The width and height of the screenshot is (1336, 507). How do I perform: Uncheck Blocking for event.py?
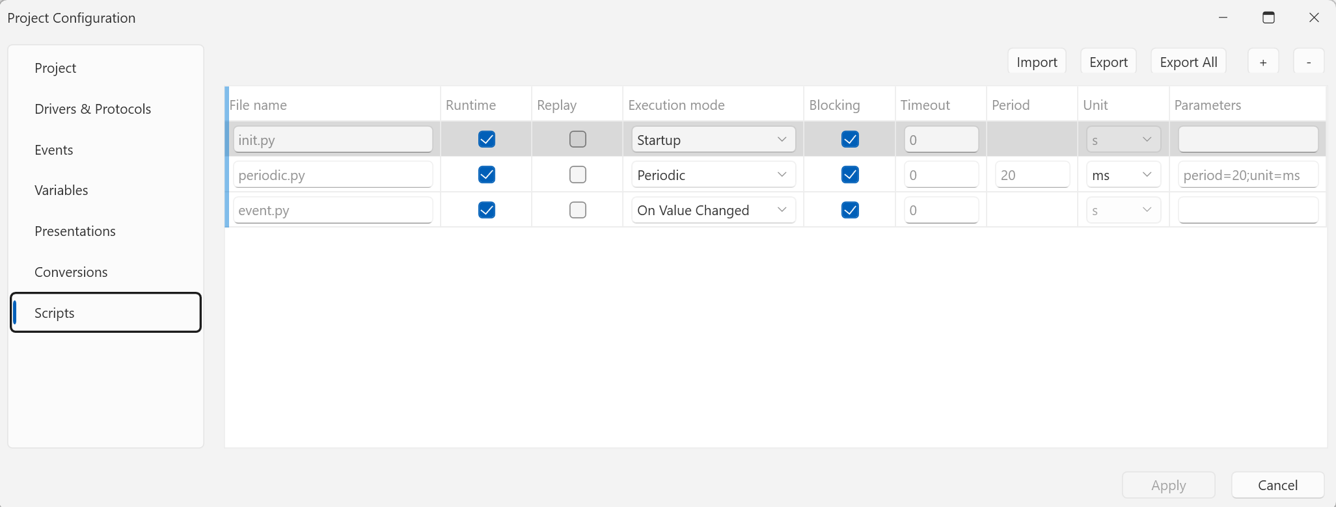coord(850,210)
